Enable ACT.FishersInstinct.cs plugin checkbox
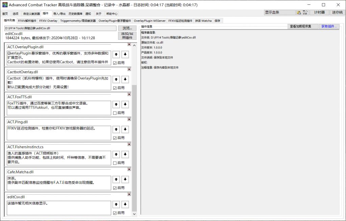 click(x=115, y=163)
